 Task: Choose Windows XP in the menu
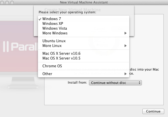click(x=84, y=24)
